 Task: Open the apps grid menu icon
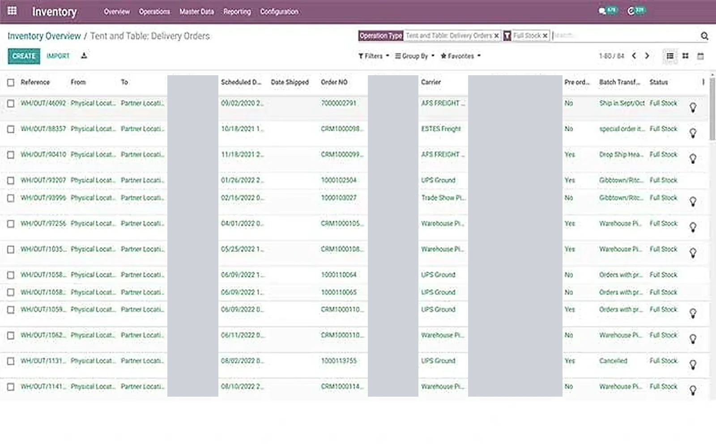(x=12, y=11)
